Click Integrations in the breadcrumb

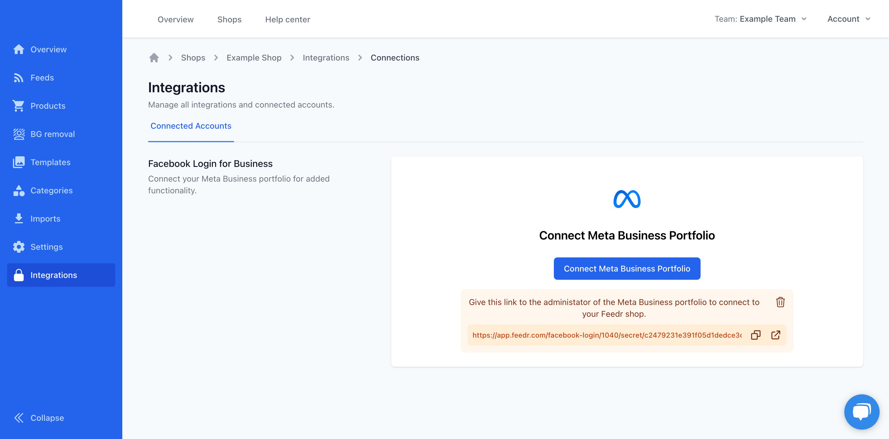326,58
